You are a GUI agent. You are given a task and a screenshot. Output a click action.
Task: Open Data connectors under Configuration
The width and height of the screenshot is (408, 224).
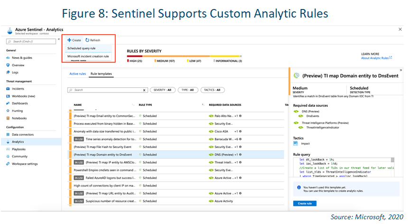point(23,134)
